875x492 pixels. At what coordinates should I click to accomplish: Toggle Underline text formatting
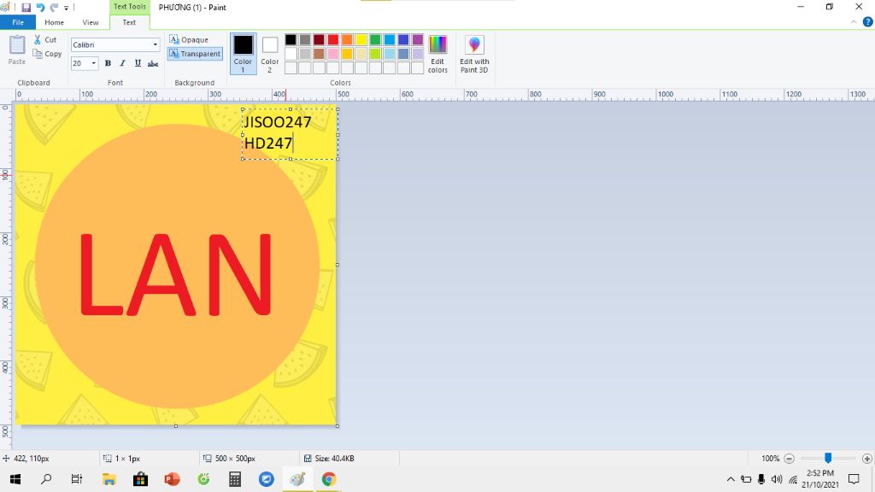click(138, 63)
